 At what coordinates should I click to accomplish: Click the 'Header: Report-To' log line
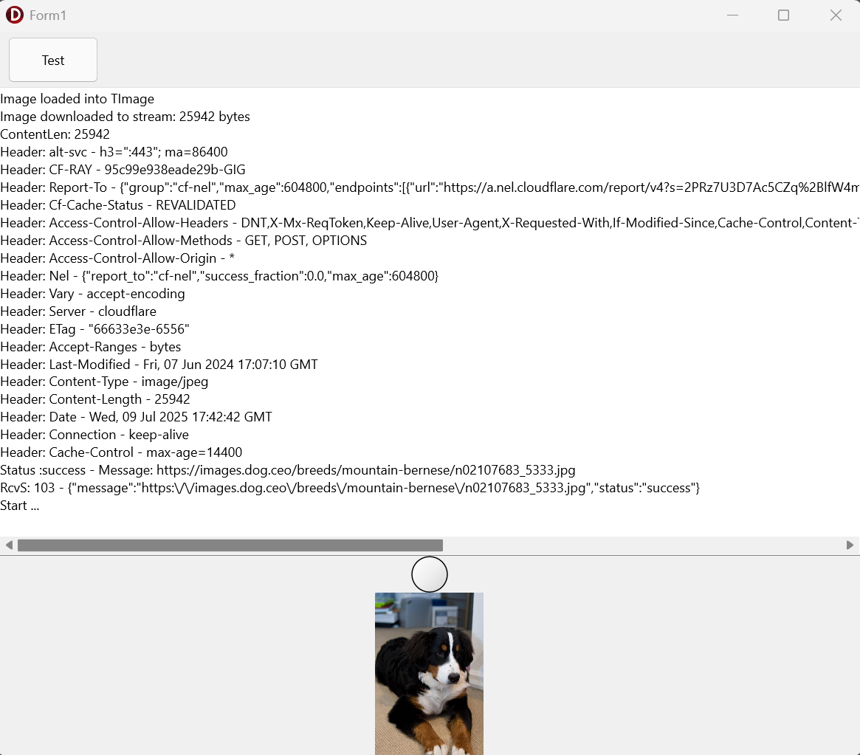[430, 187]
